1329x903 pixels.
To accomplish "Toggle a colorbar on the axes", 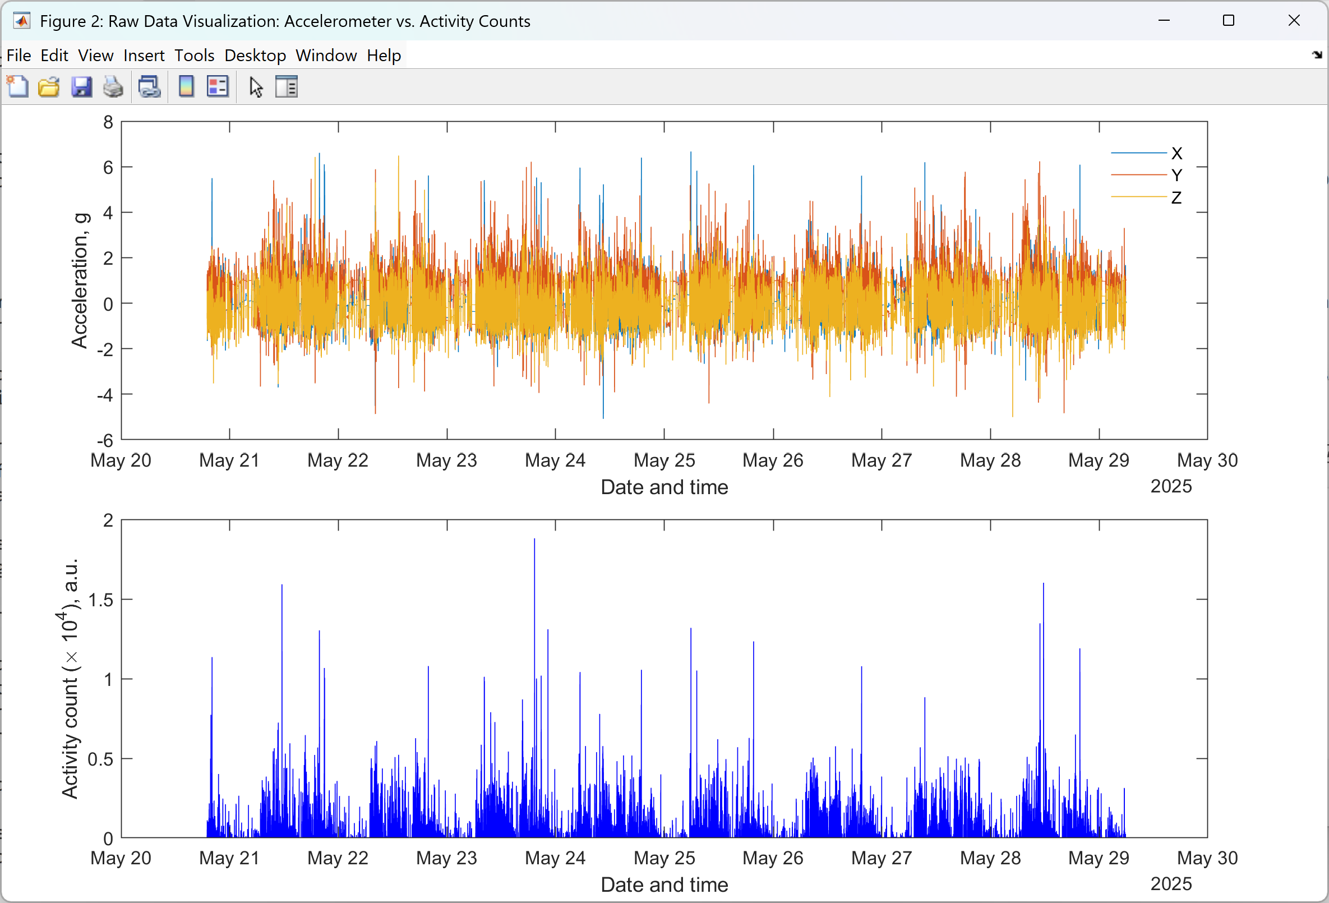I will click(x=186, y=86).
